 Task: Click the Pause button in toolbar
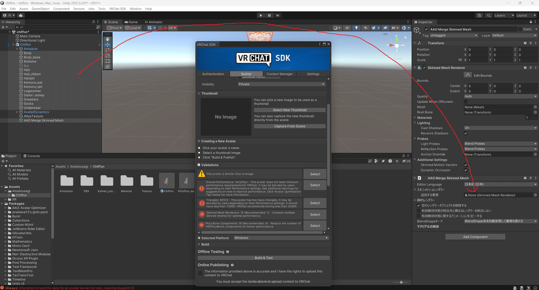(269, 15)
